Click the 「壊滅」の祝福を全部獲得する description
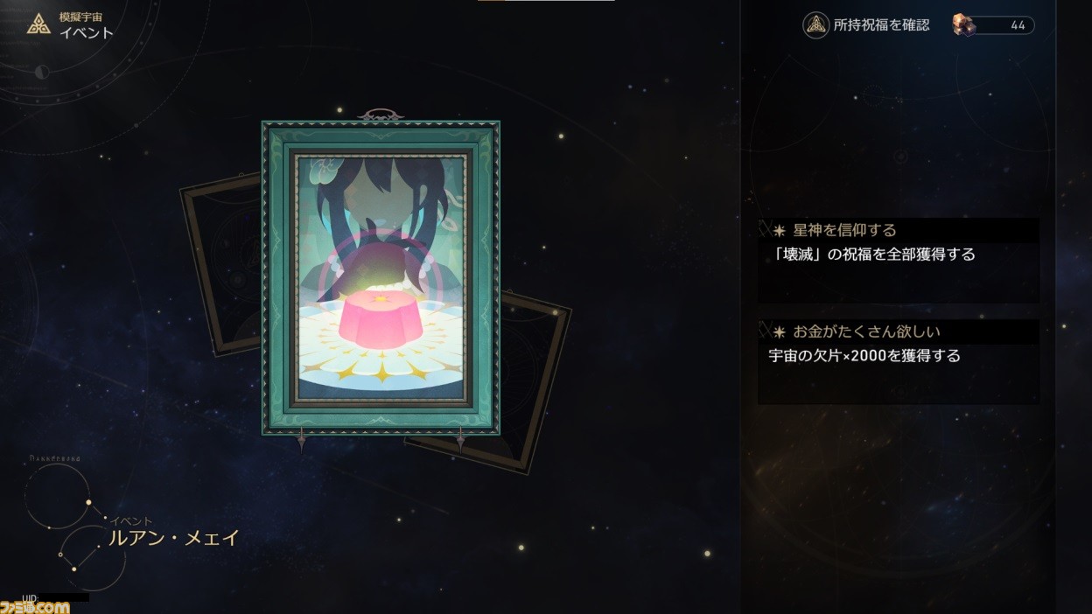Image resolution: width=1092 pixels, height=614 pixels. [x=872, y=255]
